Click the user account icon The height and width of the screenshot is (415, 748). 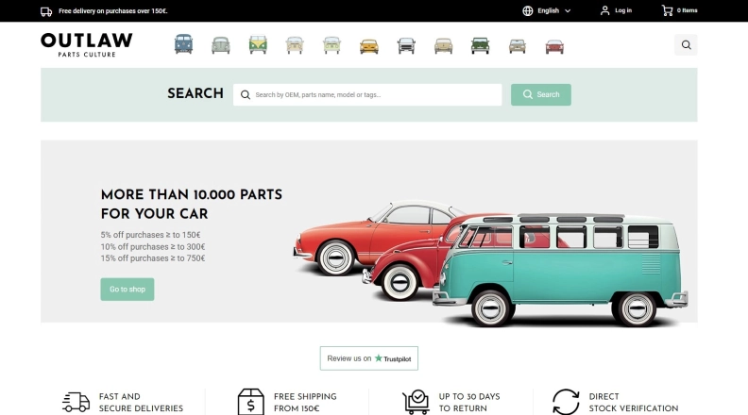pos(604,10)
